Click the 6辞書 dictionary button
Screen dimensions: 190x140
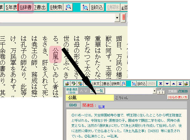point(26,7)
